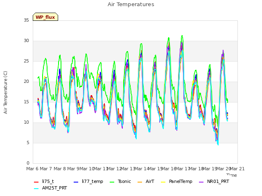The height and width of the screenshot is (196, 262).
Task: Click the Mar 14 x-axis tick label
Action: (142, 169)
